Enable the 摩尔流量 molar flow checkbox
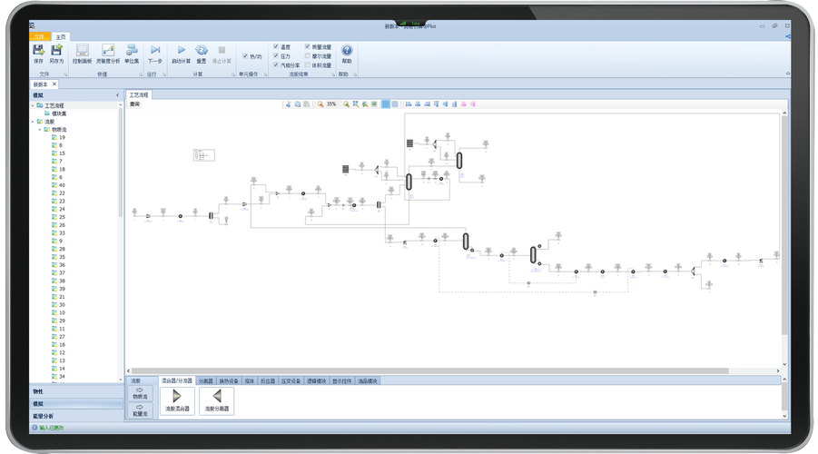818x454 pixels. (x=307, y=55)
